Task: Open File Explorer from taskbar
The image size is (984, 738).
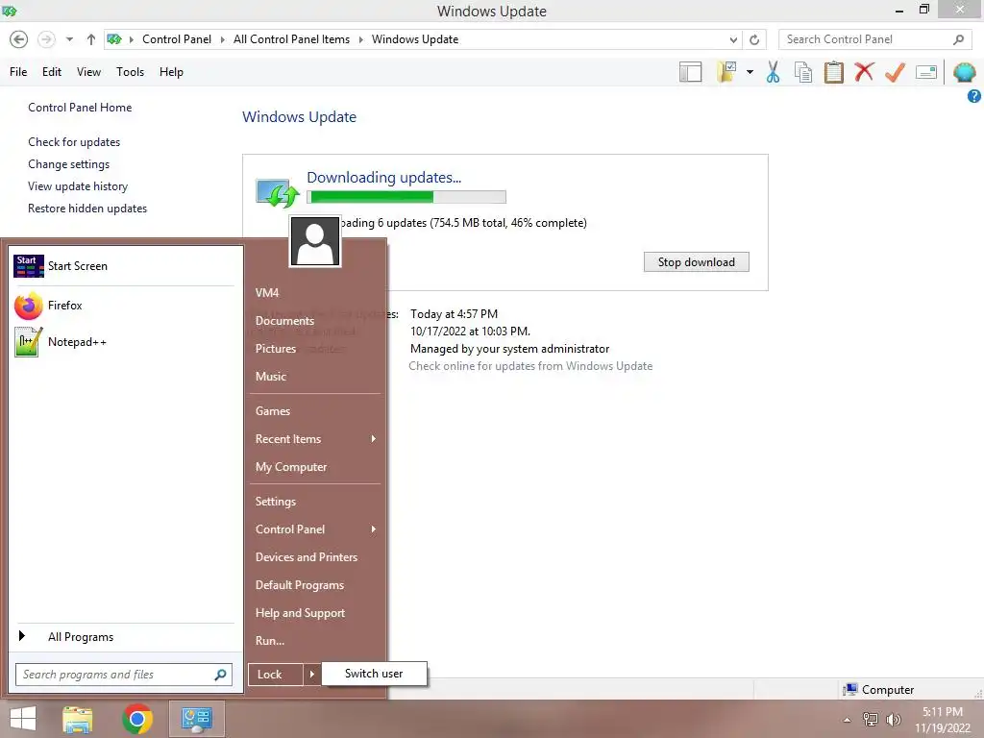Action: coord(78,719)
